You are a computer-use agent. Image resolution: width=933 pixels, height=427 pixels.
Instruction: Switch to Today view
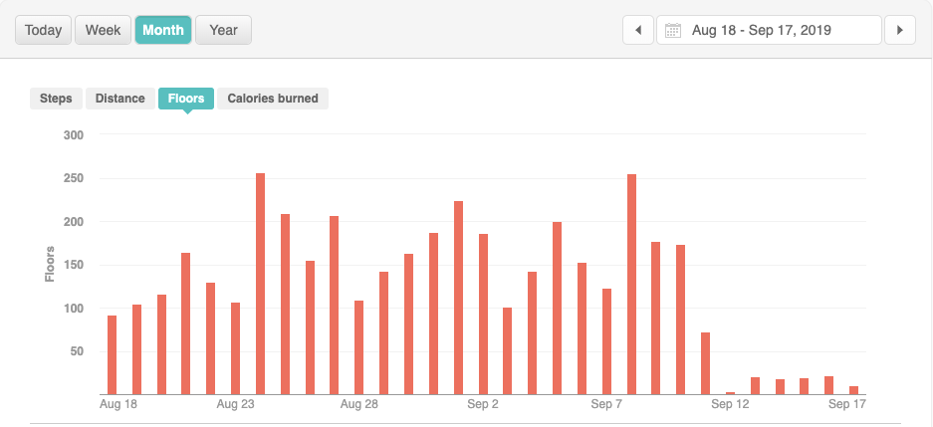click(x=43, y=30)
